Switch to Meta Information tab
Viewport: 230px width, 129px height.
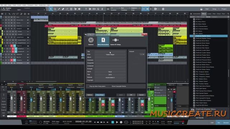(x=103, y=42)
